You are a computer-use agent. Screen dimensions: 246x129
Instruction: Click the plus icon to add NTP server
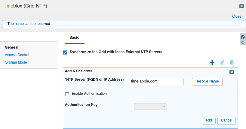pyautogui.click(x=212, y=62)
